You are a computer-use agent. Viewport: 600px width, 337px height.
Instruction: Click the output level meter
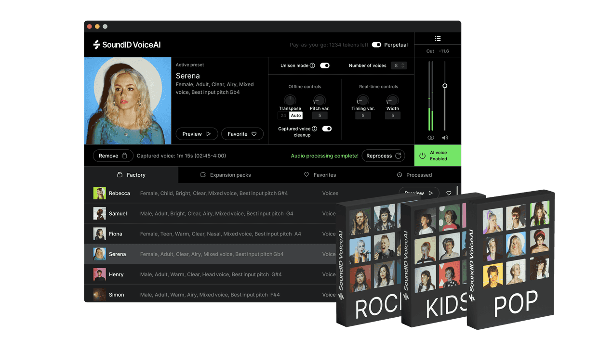click(431, 96)
